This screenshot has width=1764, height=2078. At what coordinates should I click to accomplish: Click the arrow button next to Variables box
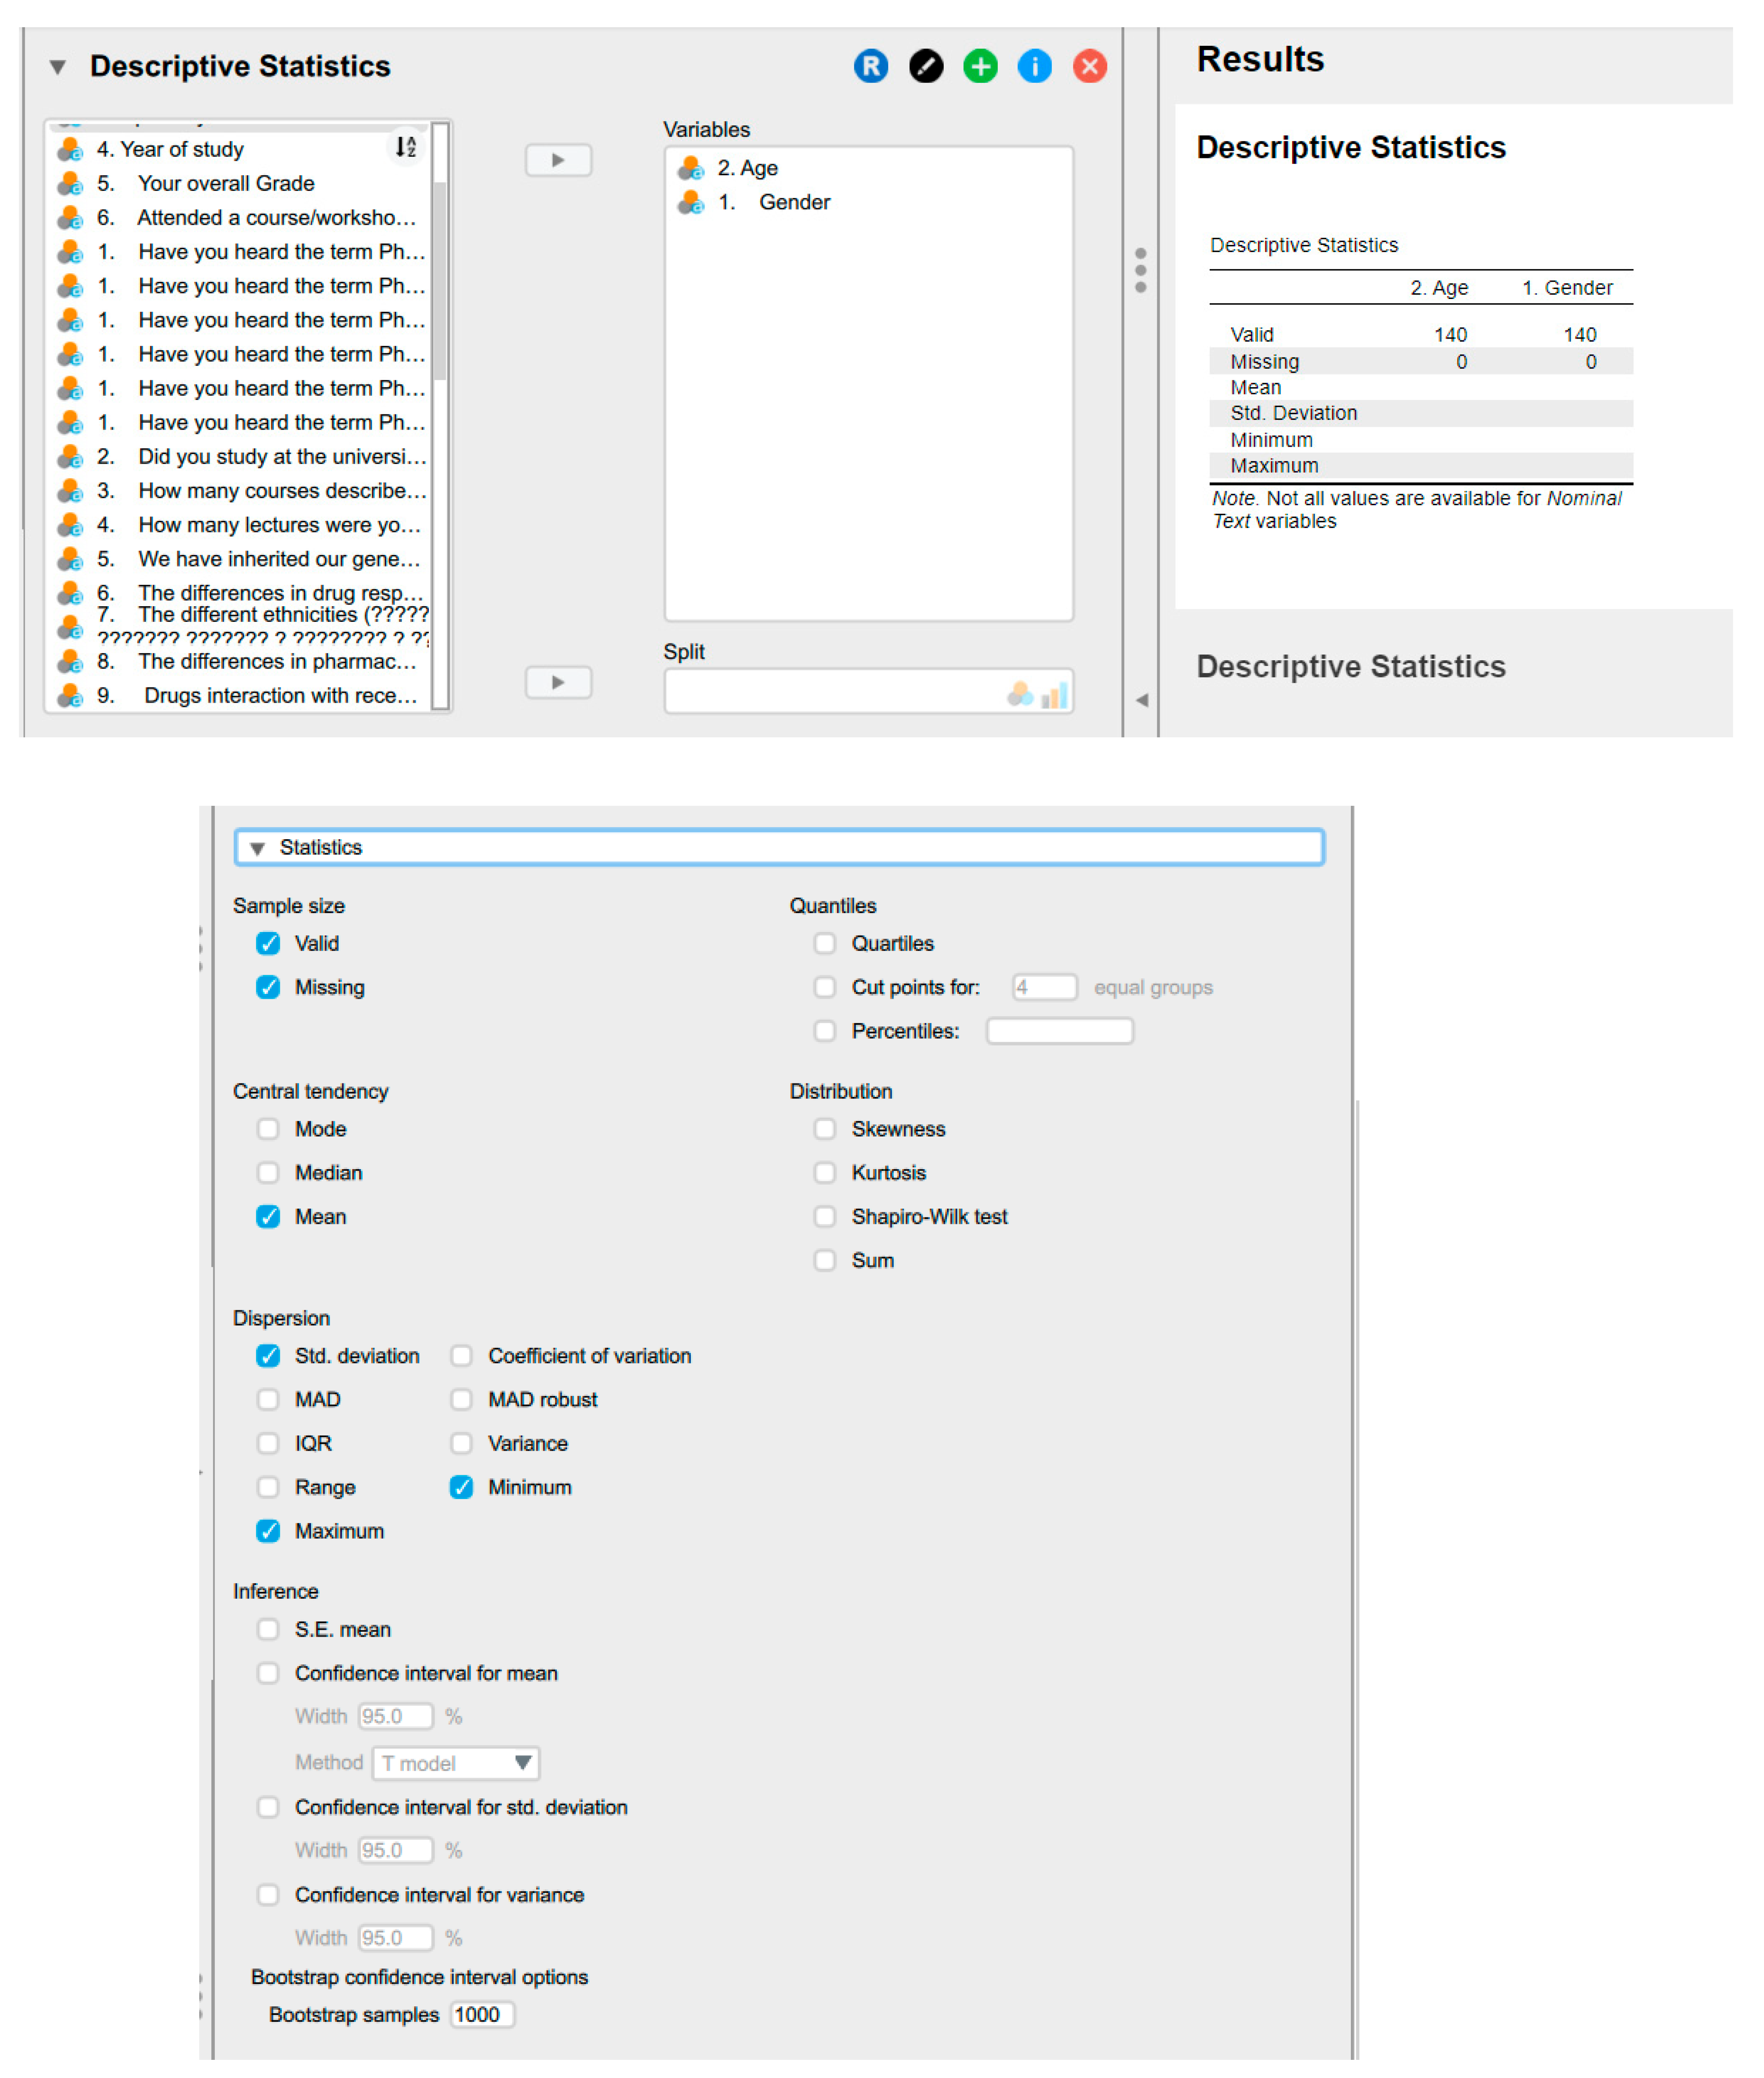[558, 160]
